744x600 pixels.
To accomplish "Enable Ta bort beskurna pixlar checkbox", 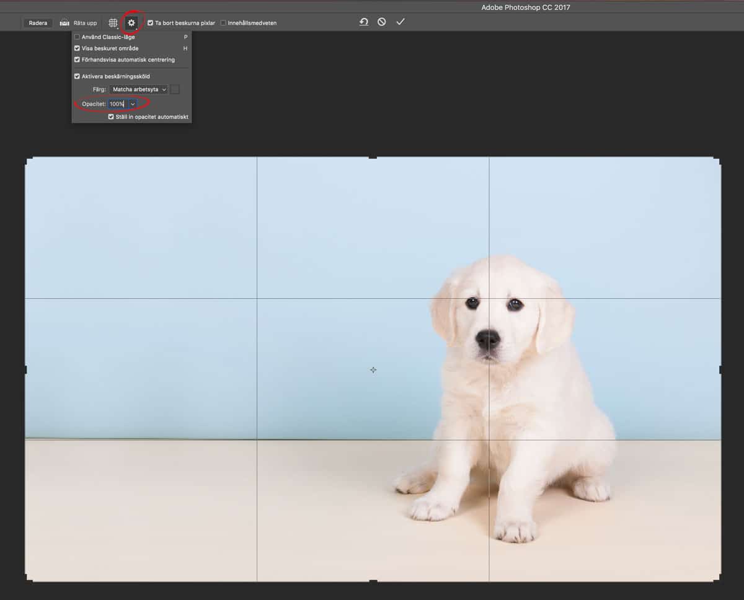I will click(x=150, y=23).
